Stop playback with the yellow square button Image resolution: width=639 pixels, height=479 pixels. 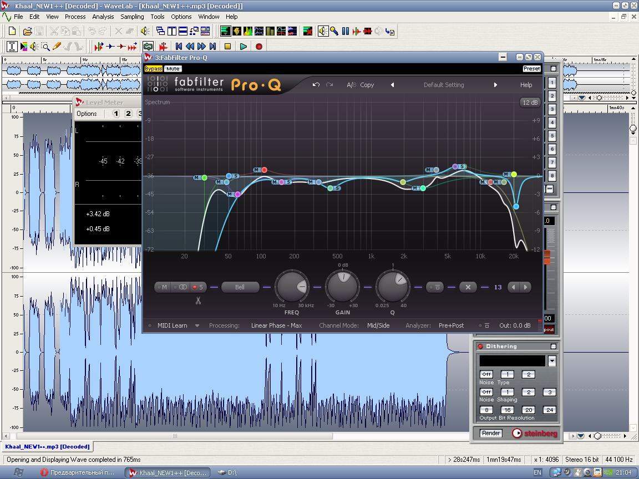[x=228, y=47]
